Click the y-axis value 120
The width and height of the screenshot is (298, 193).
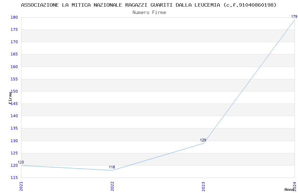tap(14, 165)
